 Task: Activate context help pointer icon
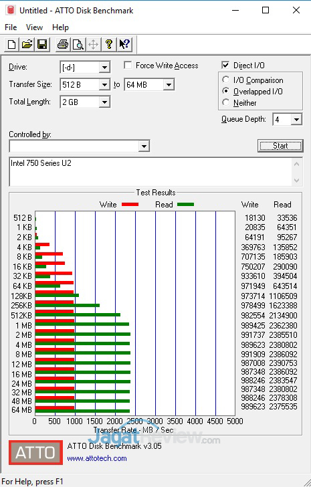pos(124,44)
